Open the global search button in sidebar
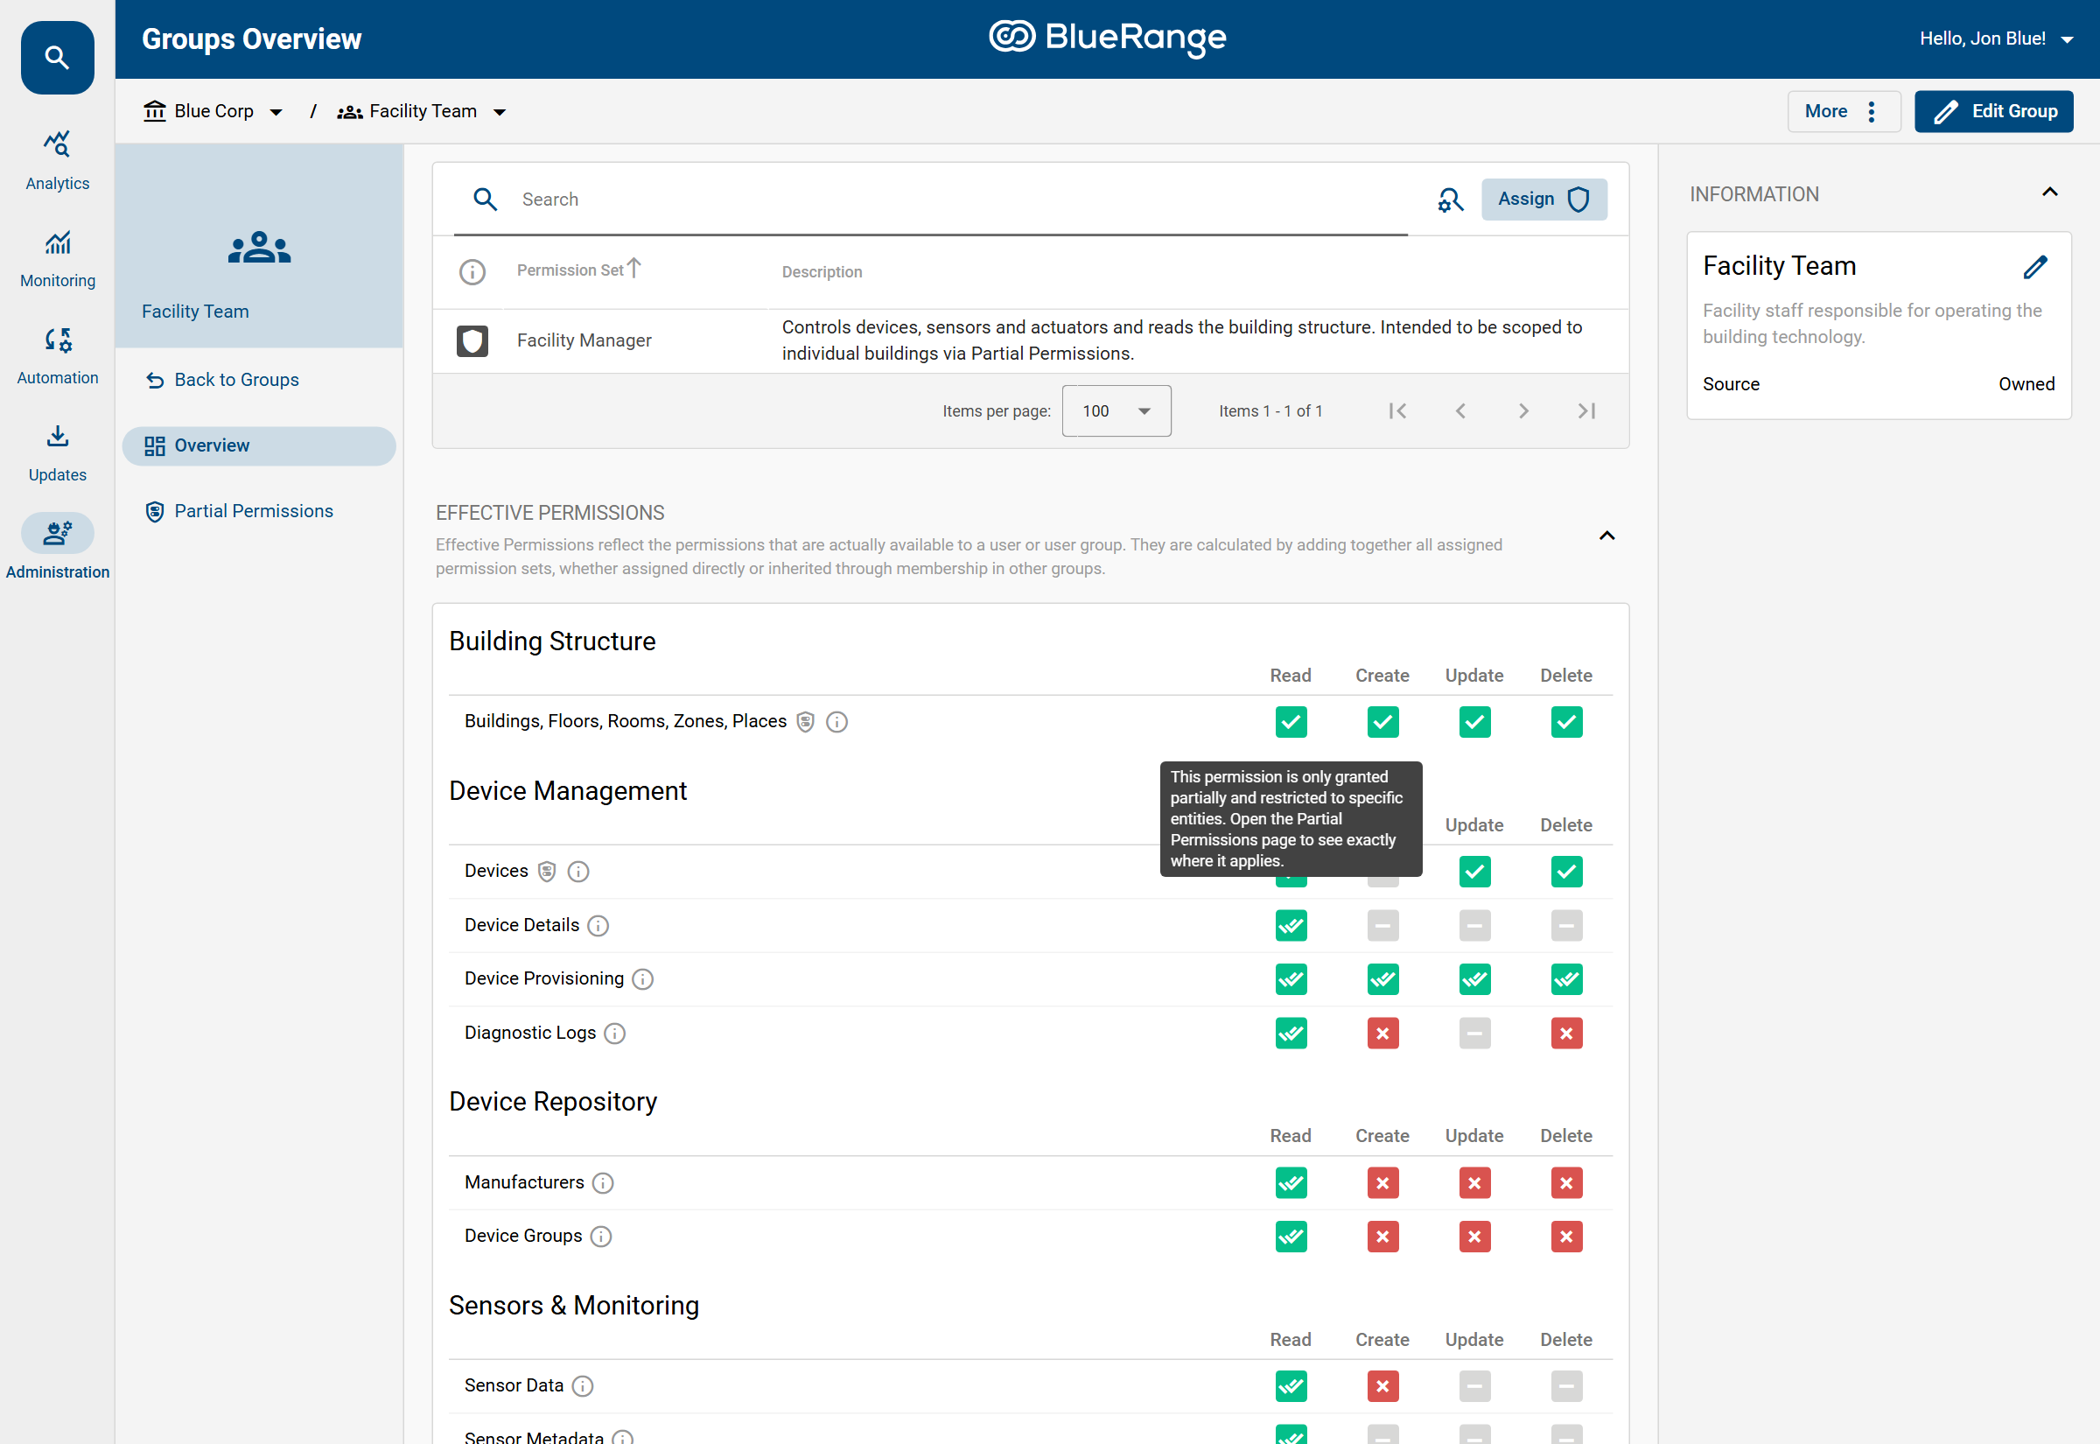Screen dimensions: 2100x1444 click(x=57, y=58)
